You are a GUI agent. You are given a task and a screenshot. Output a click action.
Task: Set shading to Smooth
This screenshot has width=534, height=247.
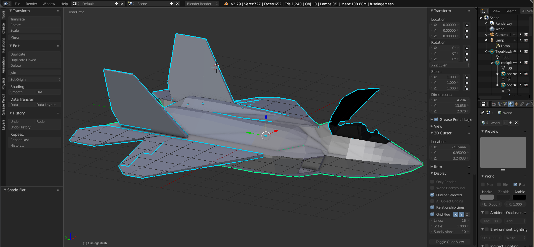click(x=21, y=92)
